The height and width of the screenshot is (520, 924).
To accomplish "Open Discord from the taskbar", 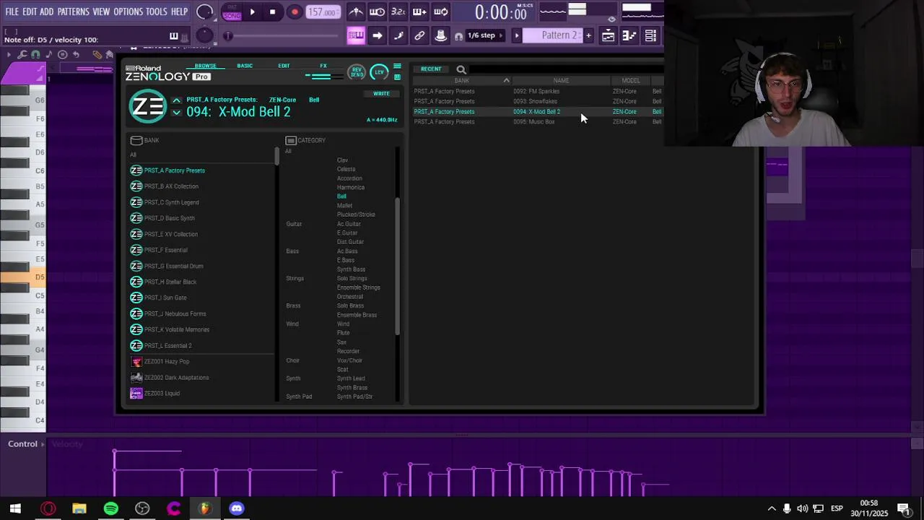I will [x=236, y=508].
